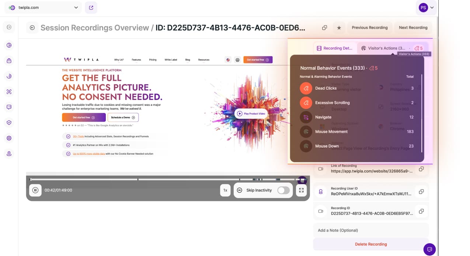Change playback speed from 1x
The image size is (470, 256).
click(225, 190)
